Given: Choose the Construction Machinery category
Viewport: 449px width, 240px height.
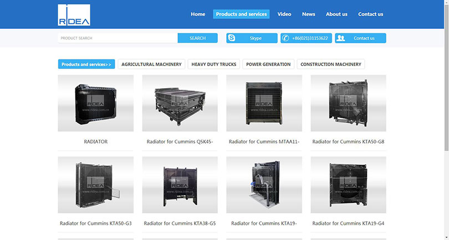Looking at the screenshot, I should click(330, 64).
